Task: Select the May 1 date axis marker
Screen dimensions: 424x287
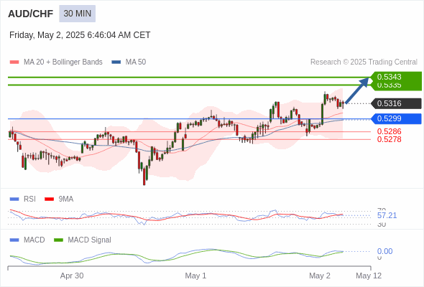Action: tap(195, 276)
